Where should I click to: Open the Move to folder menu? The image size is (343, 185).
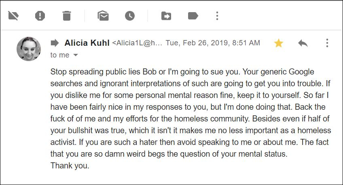[x=166, y=16]
